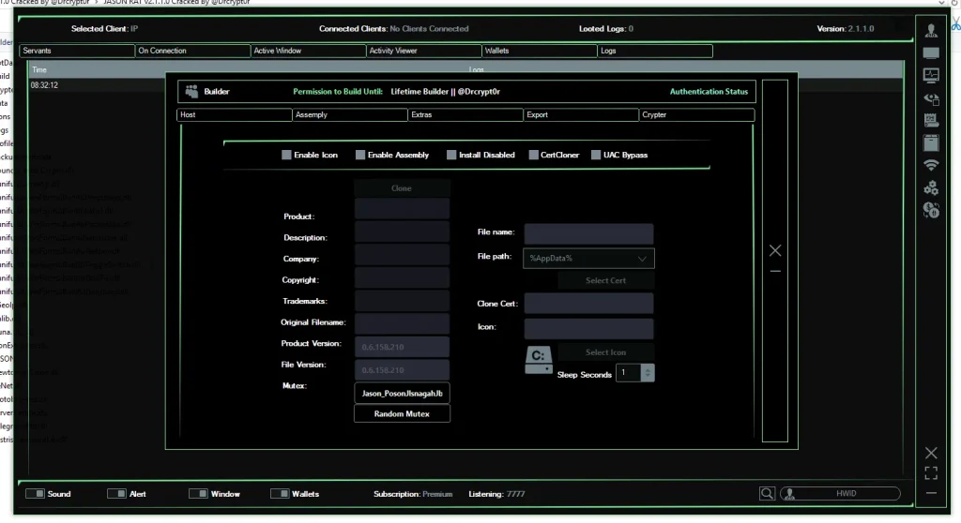Switch to the Host tab in Builder

234,115
